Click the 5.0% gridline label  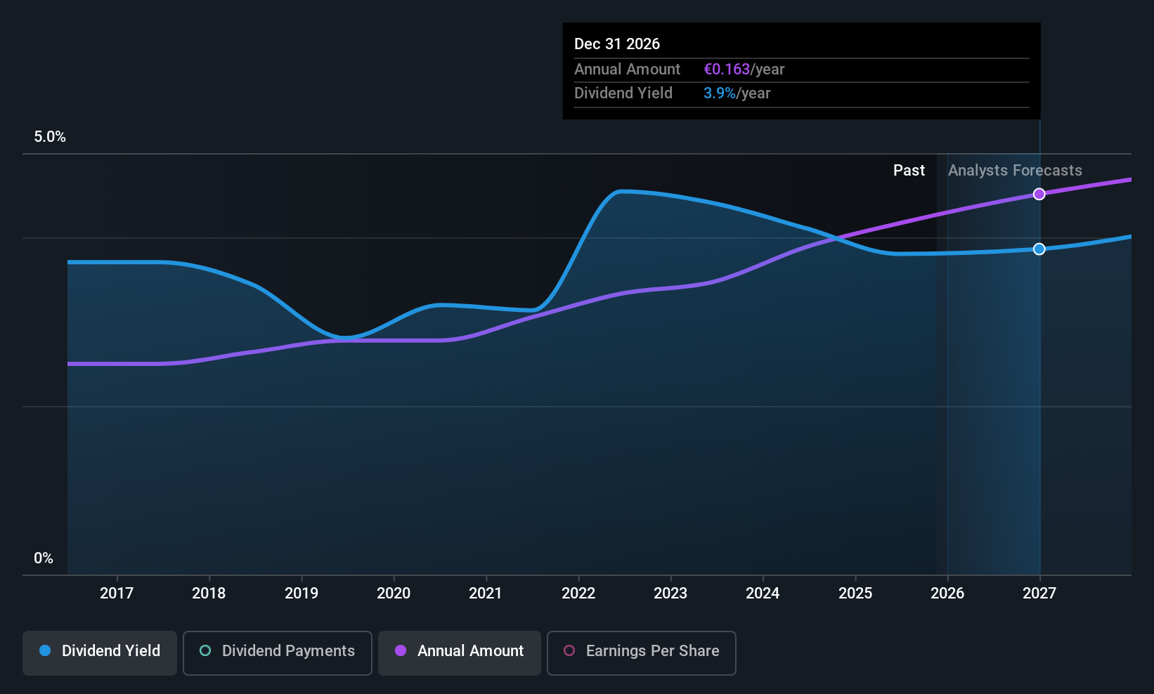click(x=50, y=136)
